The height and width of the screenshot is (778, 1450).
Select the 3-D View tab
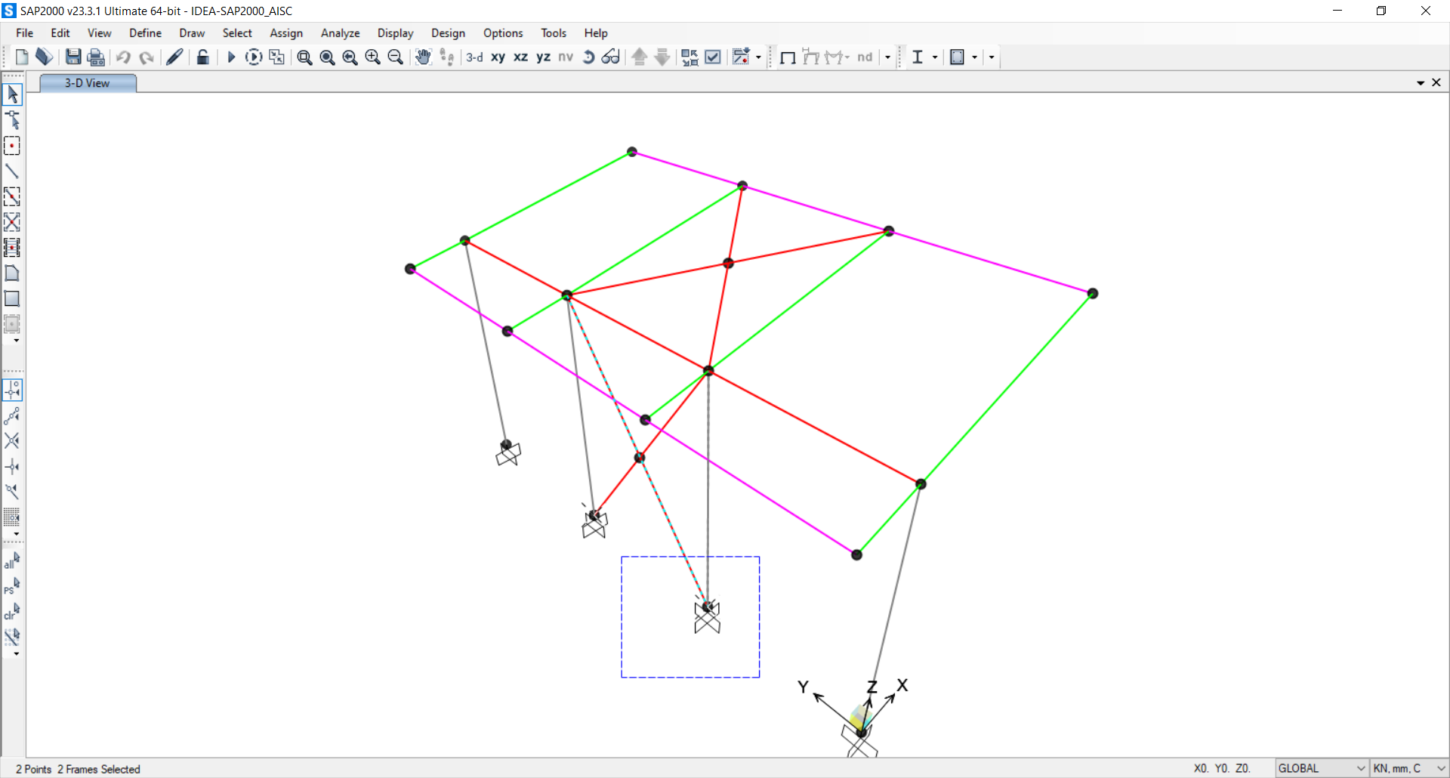click(87, 83)
